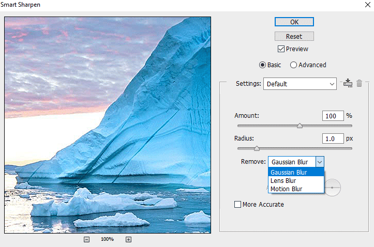Select the Advanced radio button

pos(293,65)
